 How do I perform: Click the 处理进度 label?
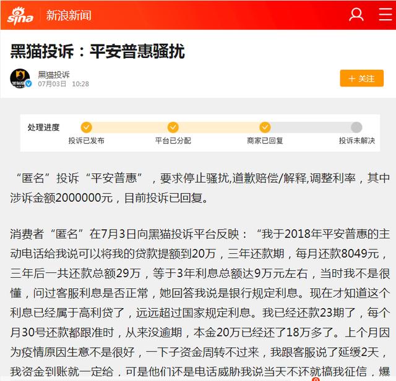coord(43,127)
